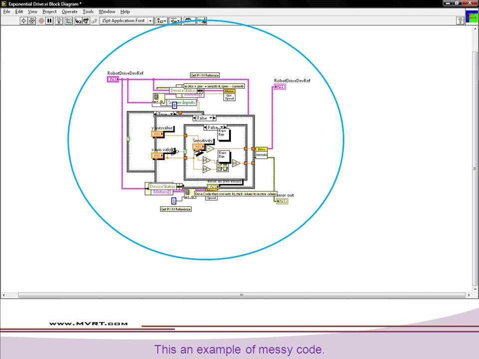Screen dimensions: 479x359
Task: Click next-case arrow on outer False selector
Action: pyautogui.click(x=215, y=118)
